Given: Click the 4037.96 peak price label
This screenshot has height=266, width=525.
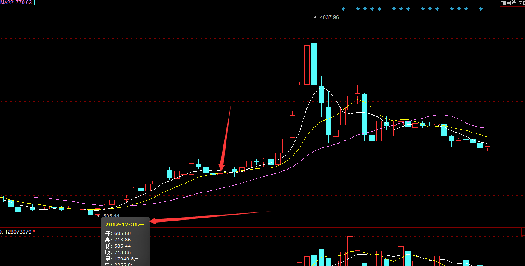Looking at the screenshot, I should coord(329,17).
